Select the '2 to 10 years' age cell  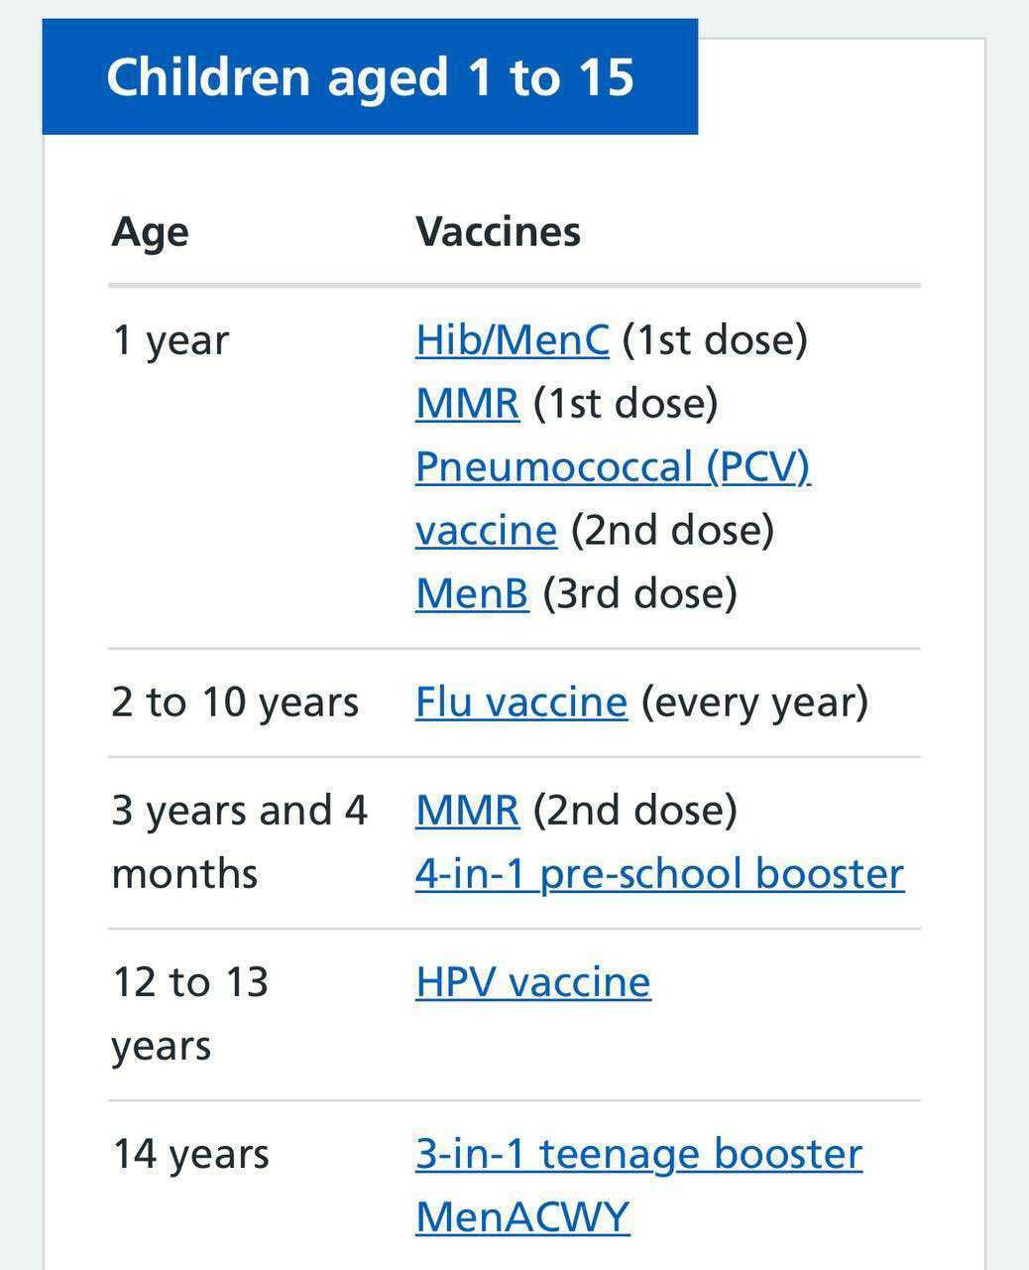[x=235, y=702]
